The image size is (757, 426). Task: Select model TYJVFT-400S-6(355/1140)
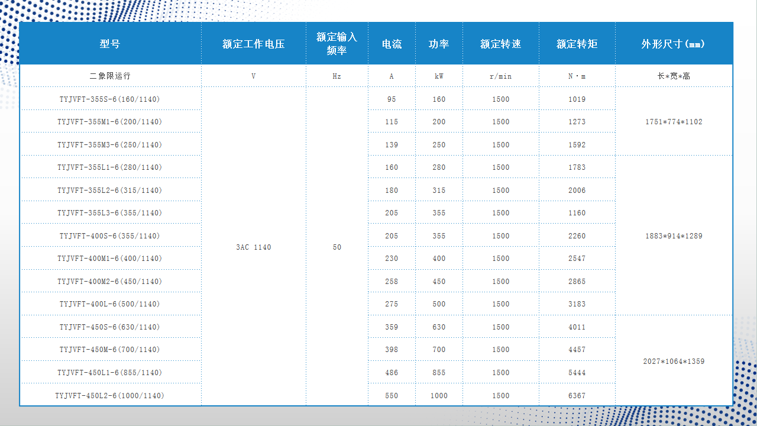pos(110,236)
